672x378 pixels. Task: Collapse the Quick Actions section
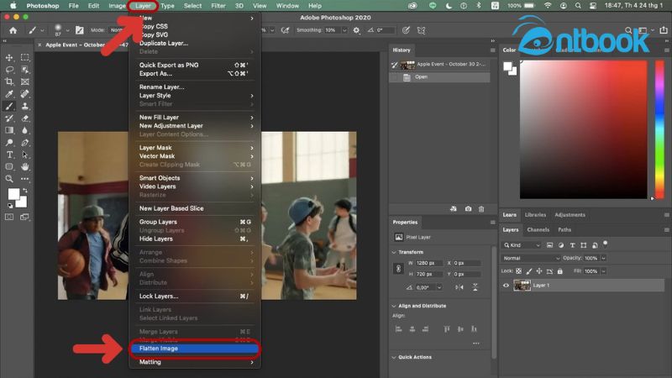pyautogui.click(x=394, y=357)
